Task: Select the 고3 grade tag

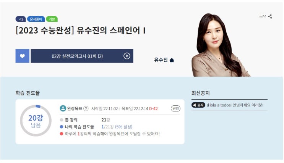Action: pyautogui.click(x=21, y=19)
